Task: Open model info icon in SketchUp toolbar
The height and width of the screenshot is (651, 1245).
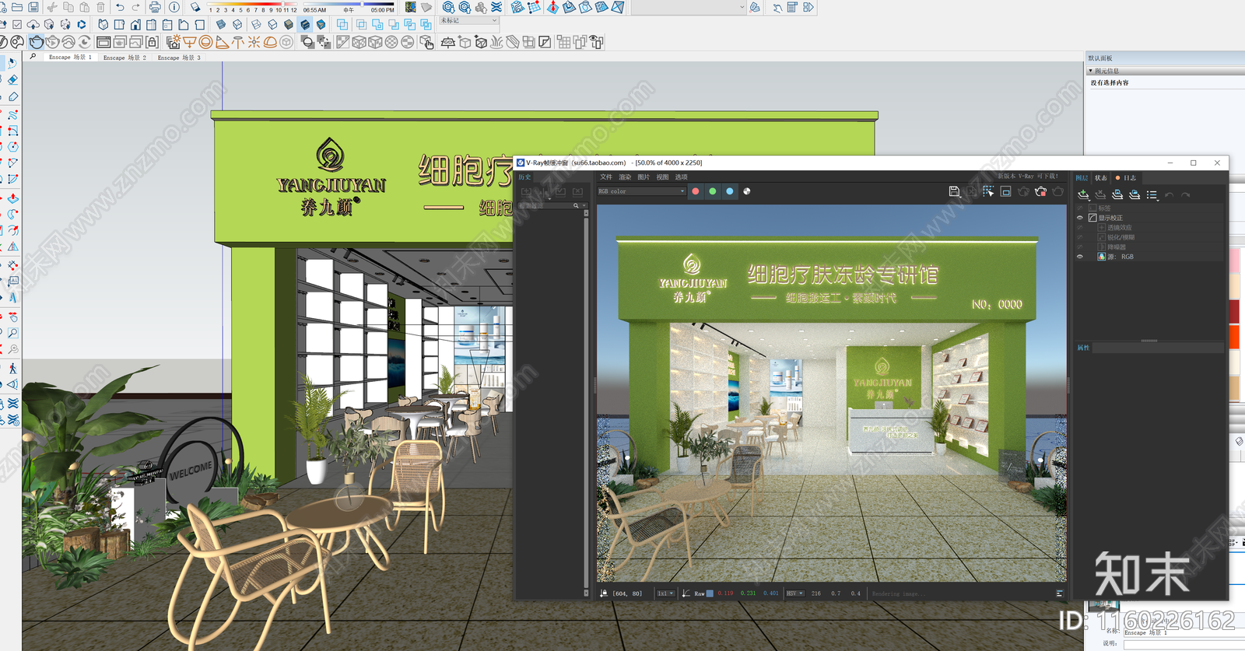Action: click(174, 7)
